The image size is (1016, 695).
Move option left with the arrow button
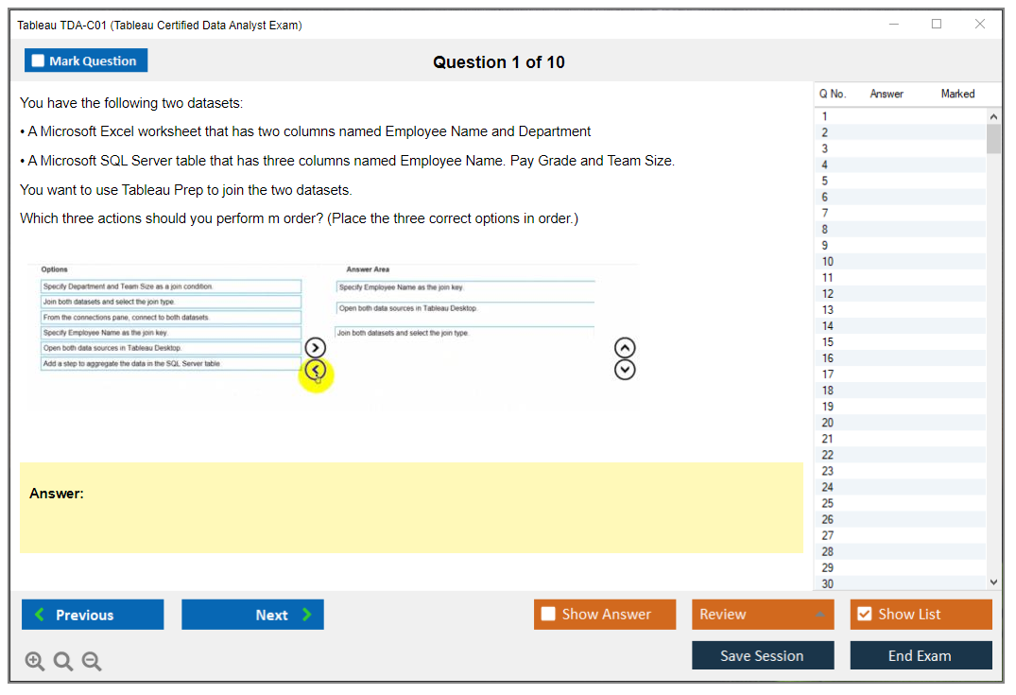[316, 370]
